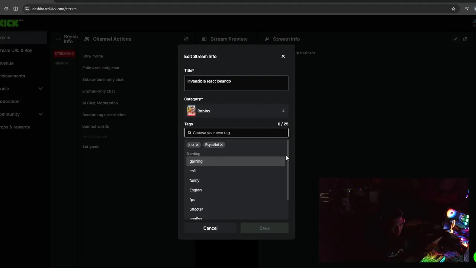The image size is (476, 268).
Task: Click the Title field containing 'invencible reaccionando'
Action: click(236, 83)
